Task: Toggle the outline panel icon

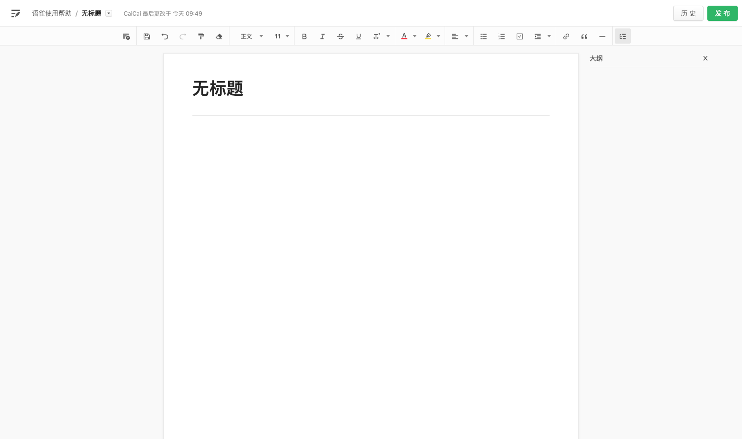Action: 622,36
